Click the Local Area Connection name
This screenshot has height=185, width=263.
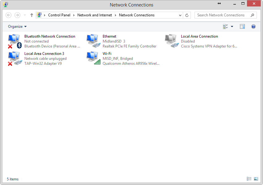click(199, 36)
